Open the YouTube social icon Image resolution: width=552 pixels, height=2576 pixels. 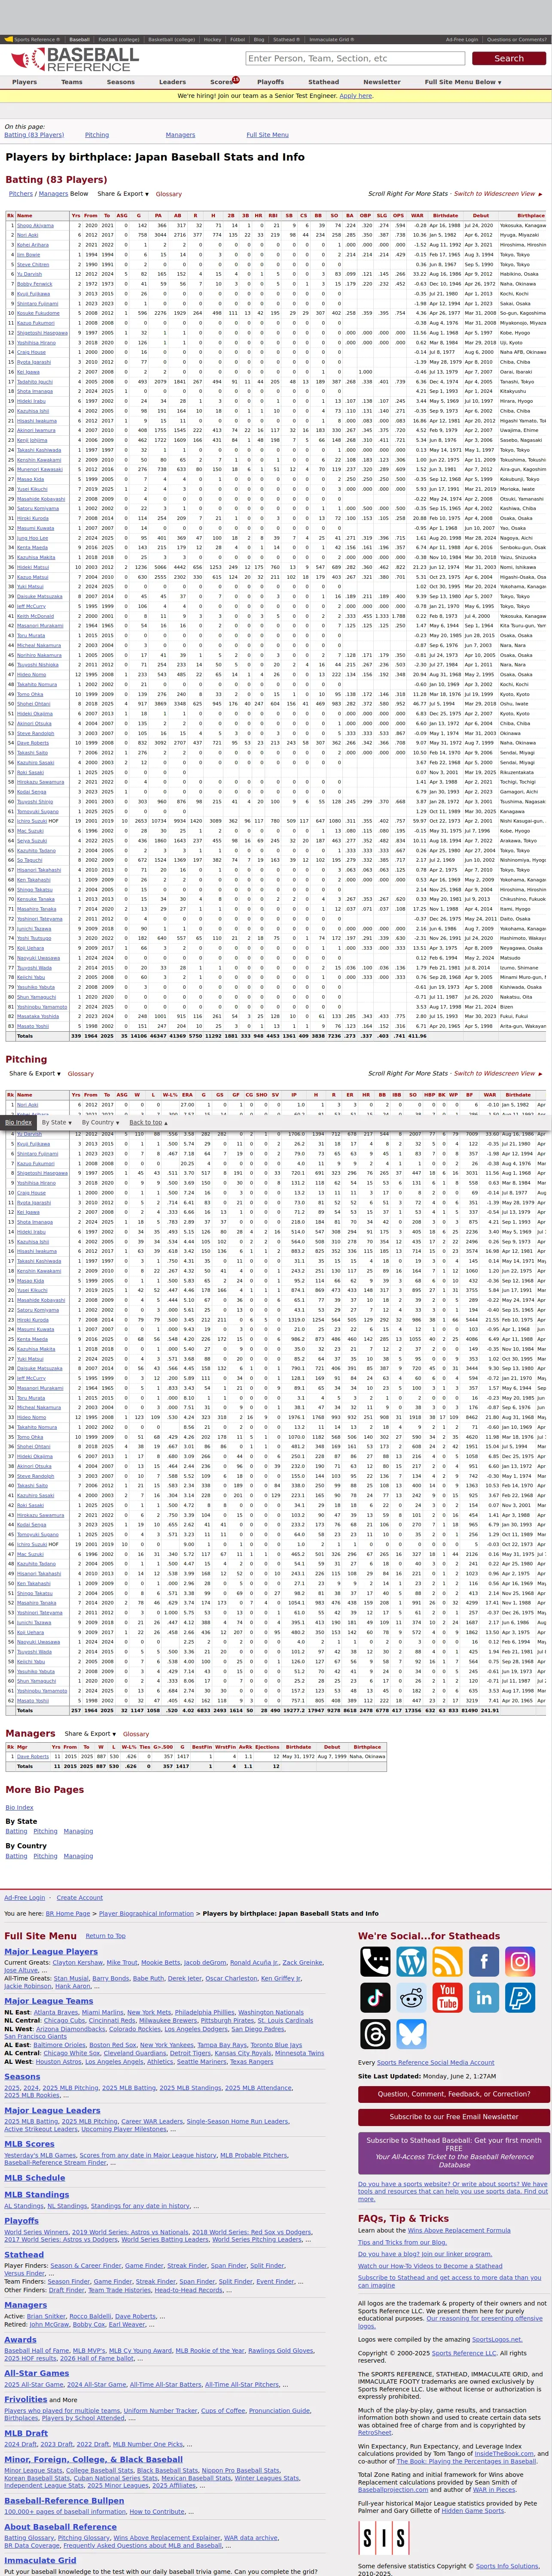coord(447,1998)
